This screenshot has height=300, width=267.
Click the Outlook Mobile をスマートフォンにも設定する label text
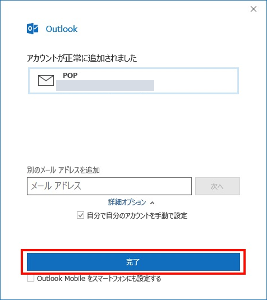click(99, 278)
